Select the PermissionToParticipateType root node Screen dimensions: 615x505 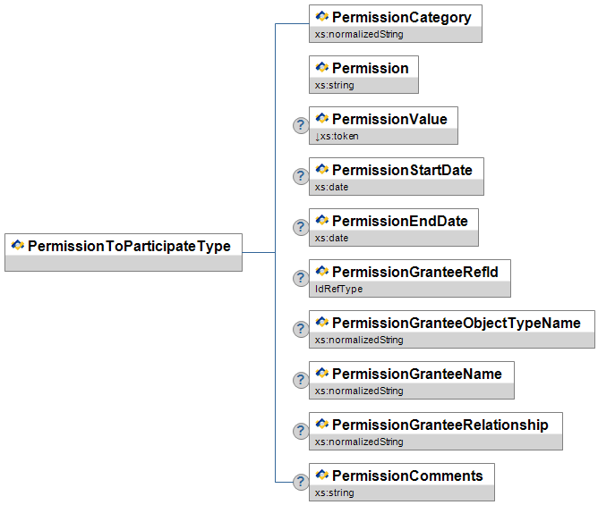(x=129, y=246)
